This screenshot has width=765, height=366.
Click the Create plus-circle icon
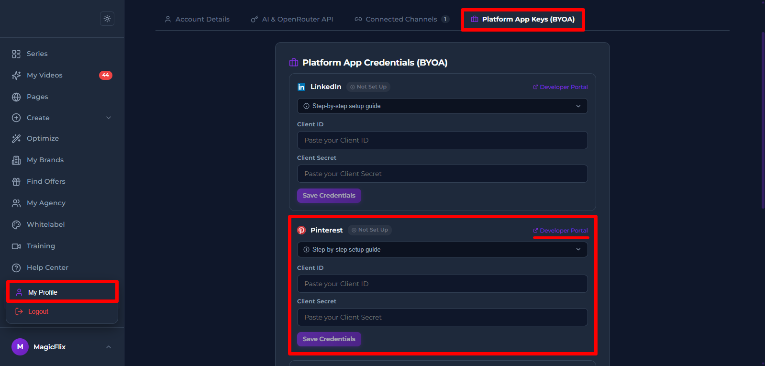point(16,118)
